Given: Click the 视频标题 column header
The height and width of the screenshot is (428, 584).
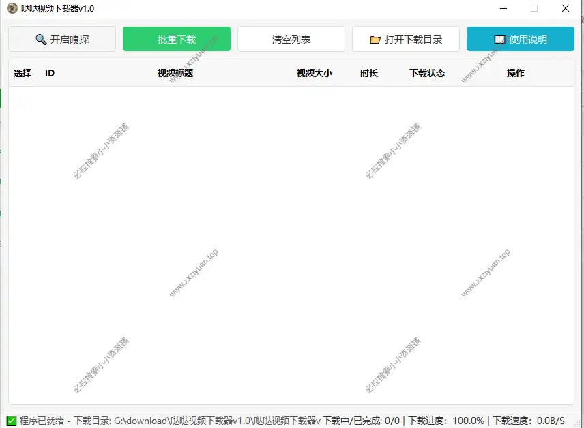Looking at the screenshot, I should pyautogui.click(x=175, y=73).
